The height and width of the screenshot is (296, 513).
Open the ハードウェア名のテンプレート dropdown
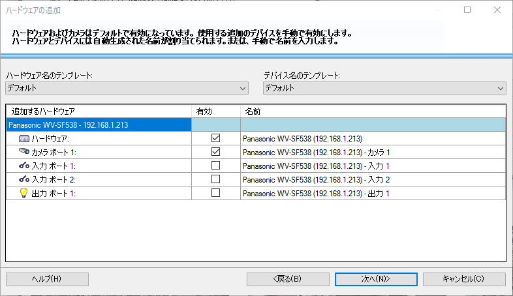click(127, 88)
